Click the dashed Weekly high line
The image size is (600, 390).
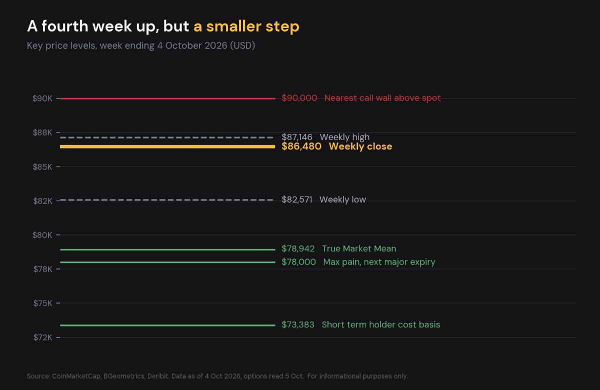pyautogui.click(x=167, y=137)
